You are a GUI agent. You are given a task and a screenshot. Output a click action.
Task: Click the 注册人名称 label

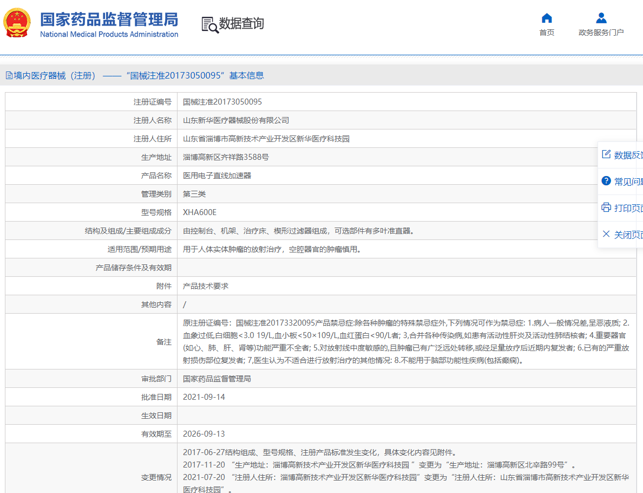coord(153,120)
